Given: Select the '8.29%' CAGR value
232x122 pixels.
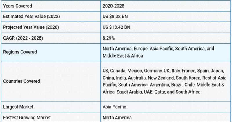Looking at the screenshot, I should point(109,38).
